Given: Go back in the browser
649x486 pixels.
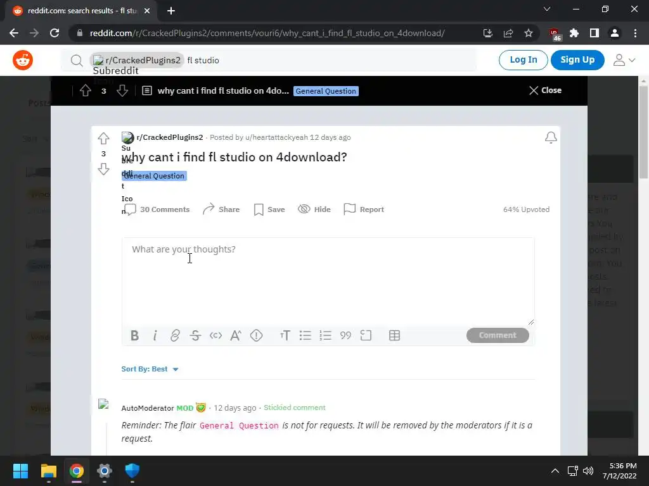Looking at the screenshot, I should pos(14,33).
